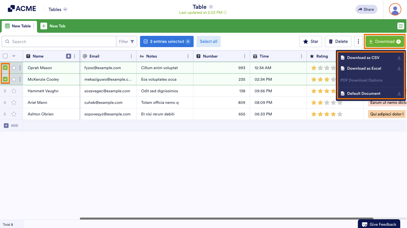Viewport: 407px width, 228px height.
Task: Click the search magnifier icon
Action: [7, 41]
